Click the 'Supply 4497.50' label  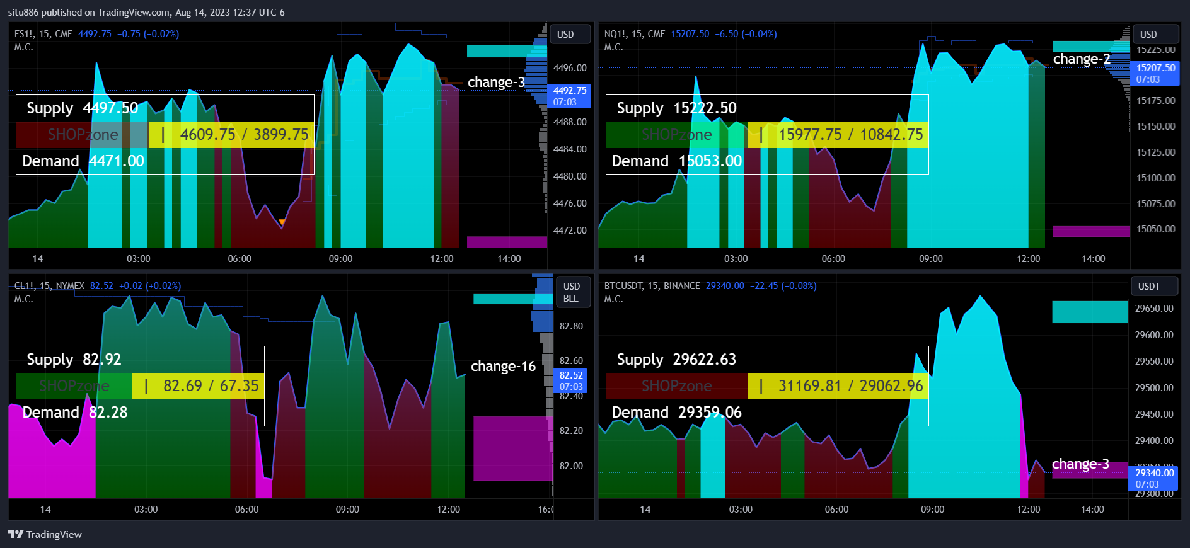click(82, 108)
